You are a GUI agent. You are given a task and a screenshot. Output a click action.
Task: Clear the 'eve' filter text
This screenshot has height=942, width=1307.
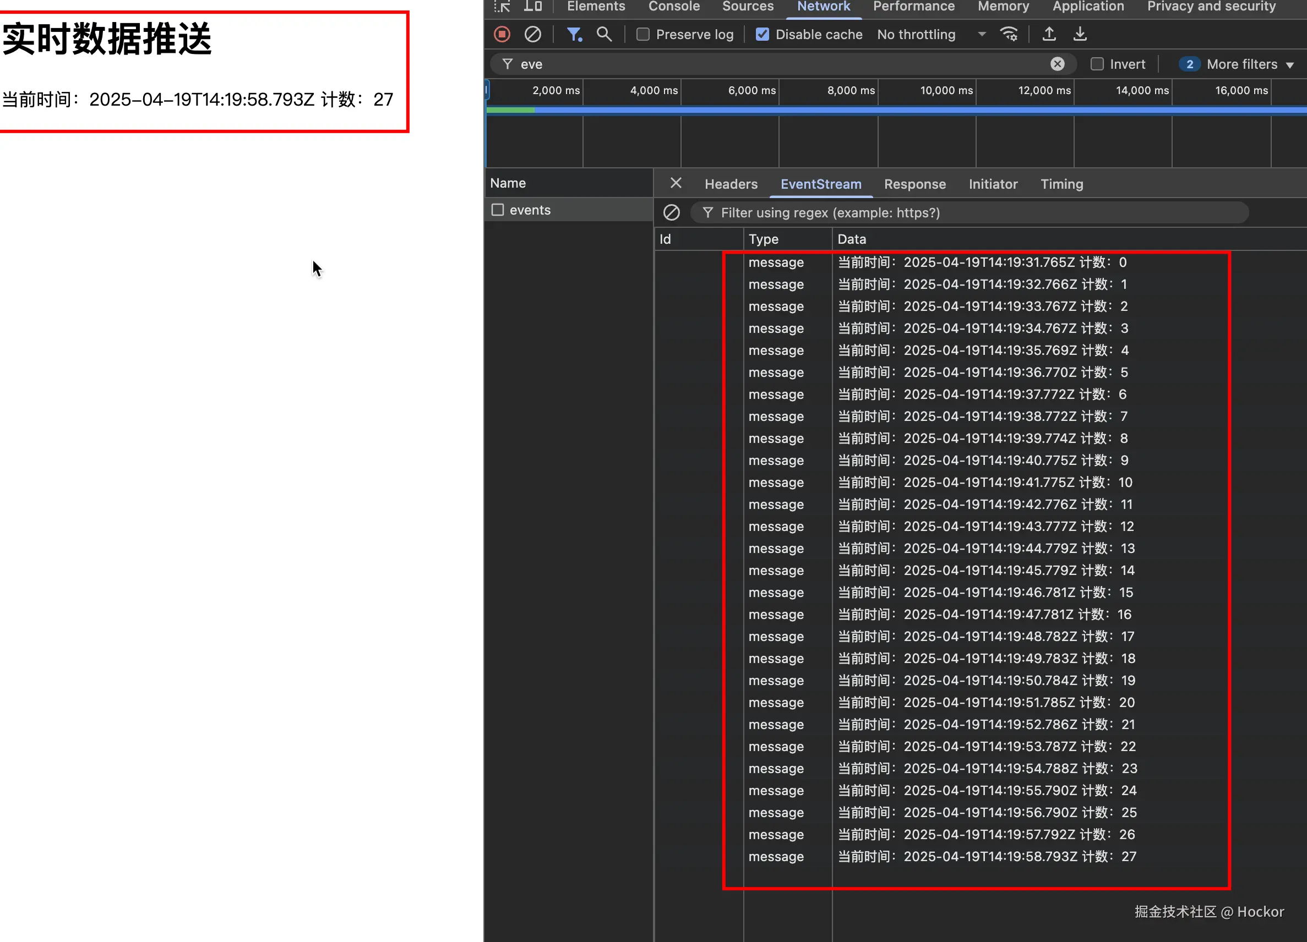tap(1057, 64)
